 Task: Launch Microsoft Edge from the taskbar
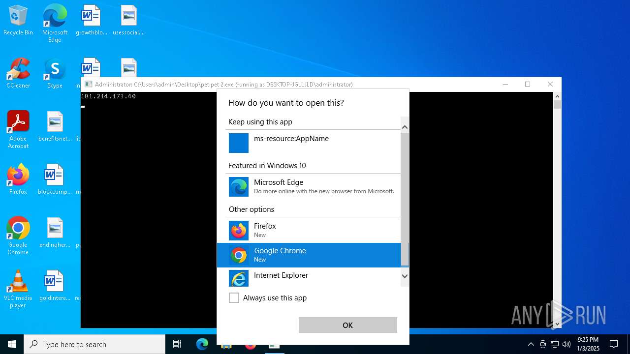[x=202, y=344]
